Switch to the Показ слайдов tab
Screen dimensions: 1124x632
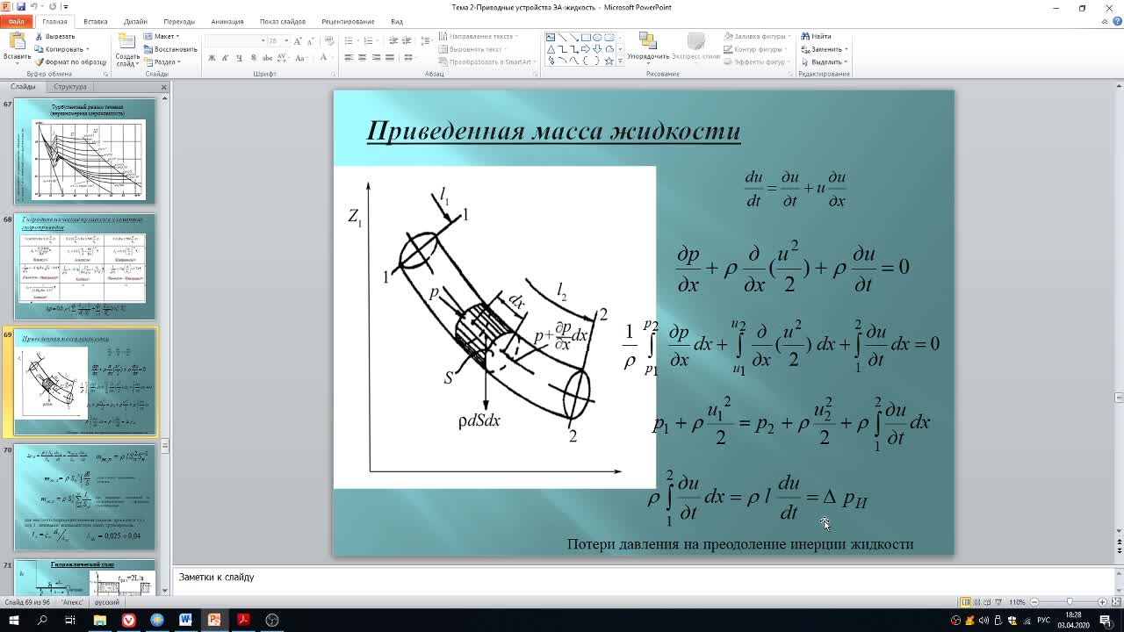(283, 21)
